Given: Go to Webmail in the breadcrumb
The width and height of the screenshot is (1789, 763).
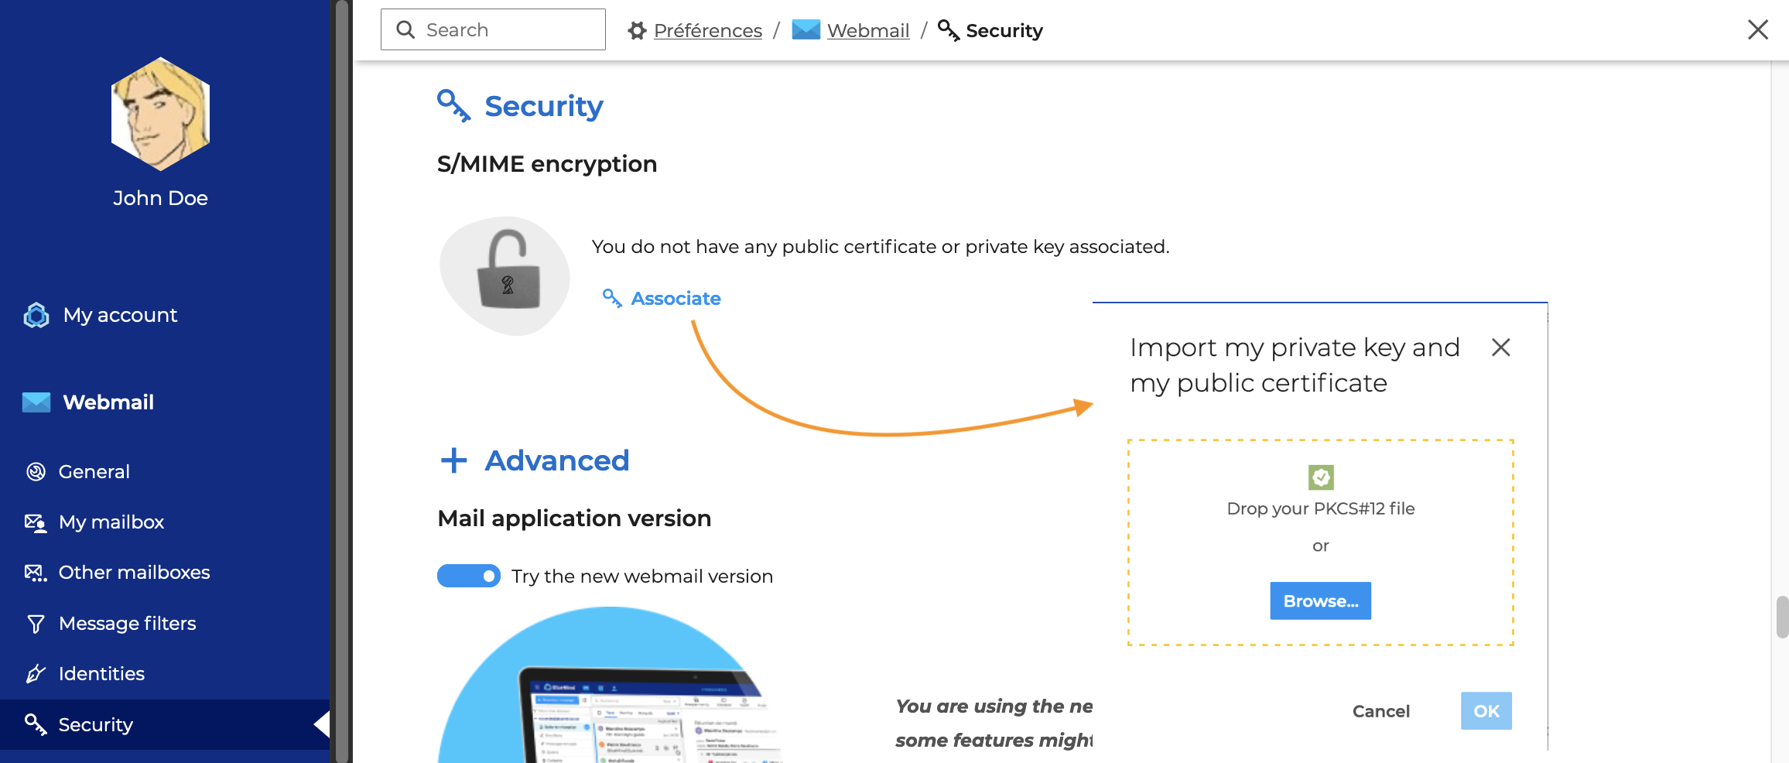Looking at the screenshot, I should [x=867, y=30].
